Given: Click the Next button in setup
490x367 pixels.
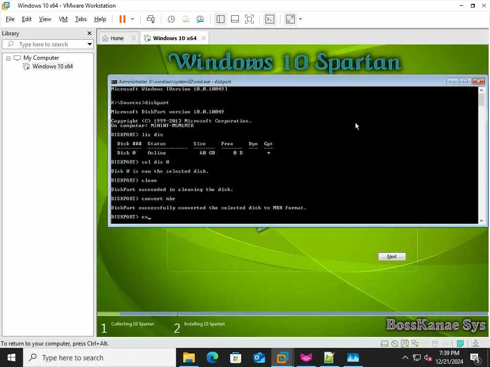Looking at the screenshot, I should click(392, 257).
